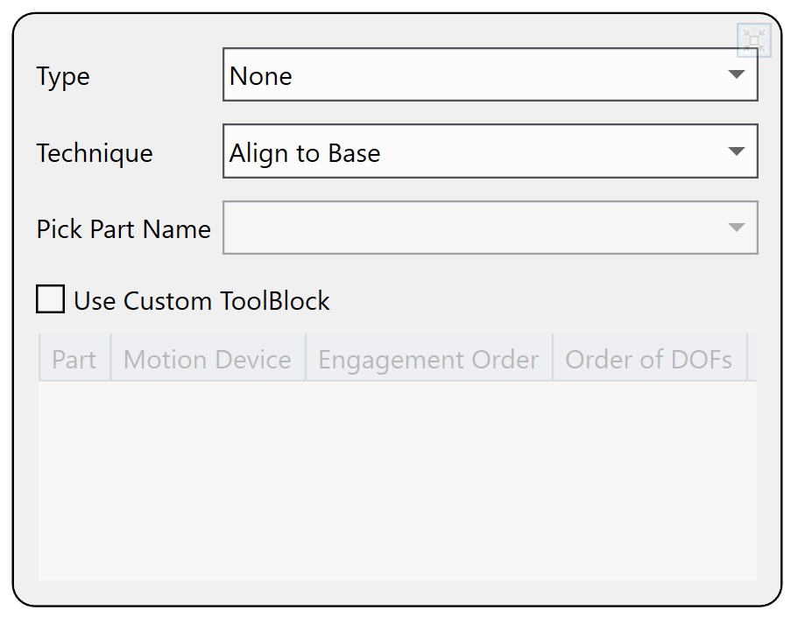The width and height of the screenshot is (791, 617).
Task: Click the 'Pick Part Name' field label
Action: pyautogui.click(x=124, y=229)
